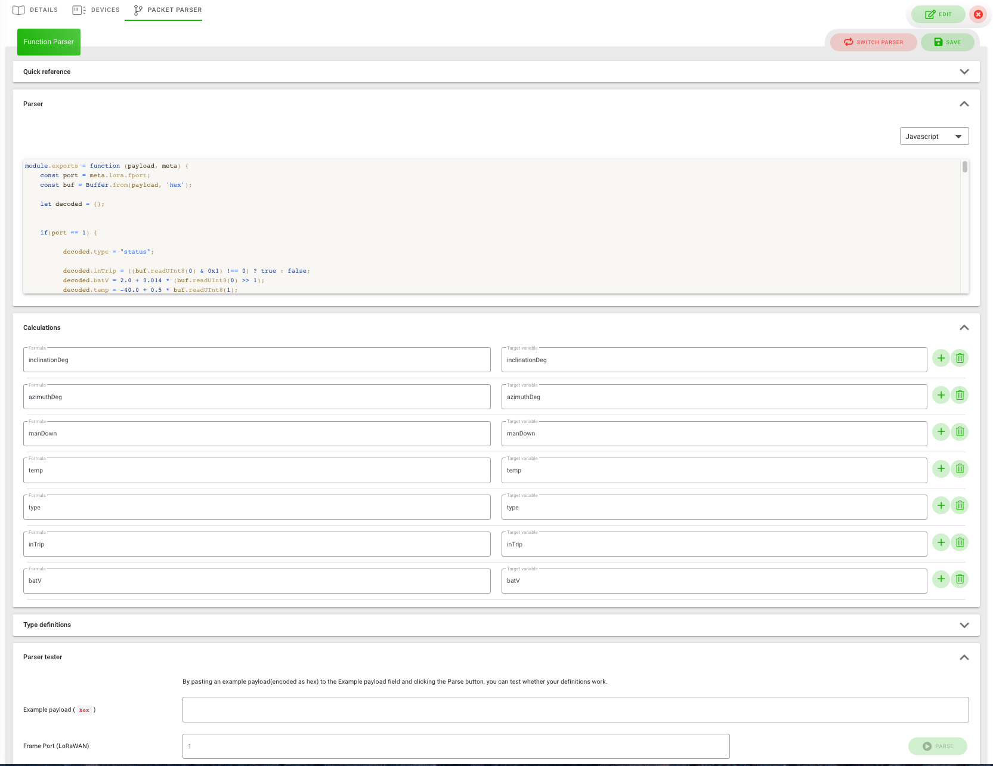Add a row after the inclinationDeg calculation
The width and height of the screenshot is (993, 766).
point(941,359)
